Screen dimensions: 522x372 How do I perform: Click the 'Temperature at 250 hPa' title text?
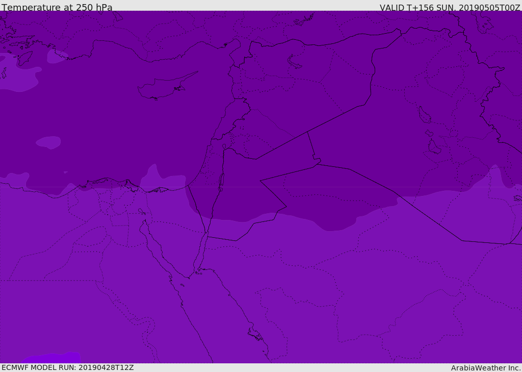[57, 7]
